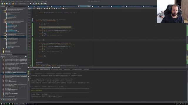Click the Debug Project toolbar icon

pyautogui.click(x=42, y=4)
